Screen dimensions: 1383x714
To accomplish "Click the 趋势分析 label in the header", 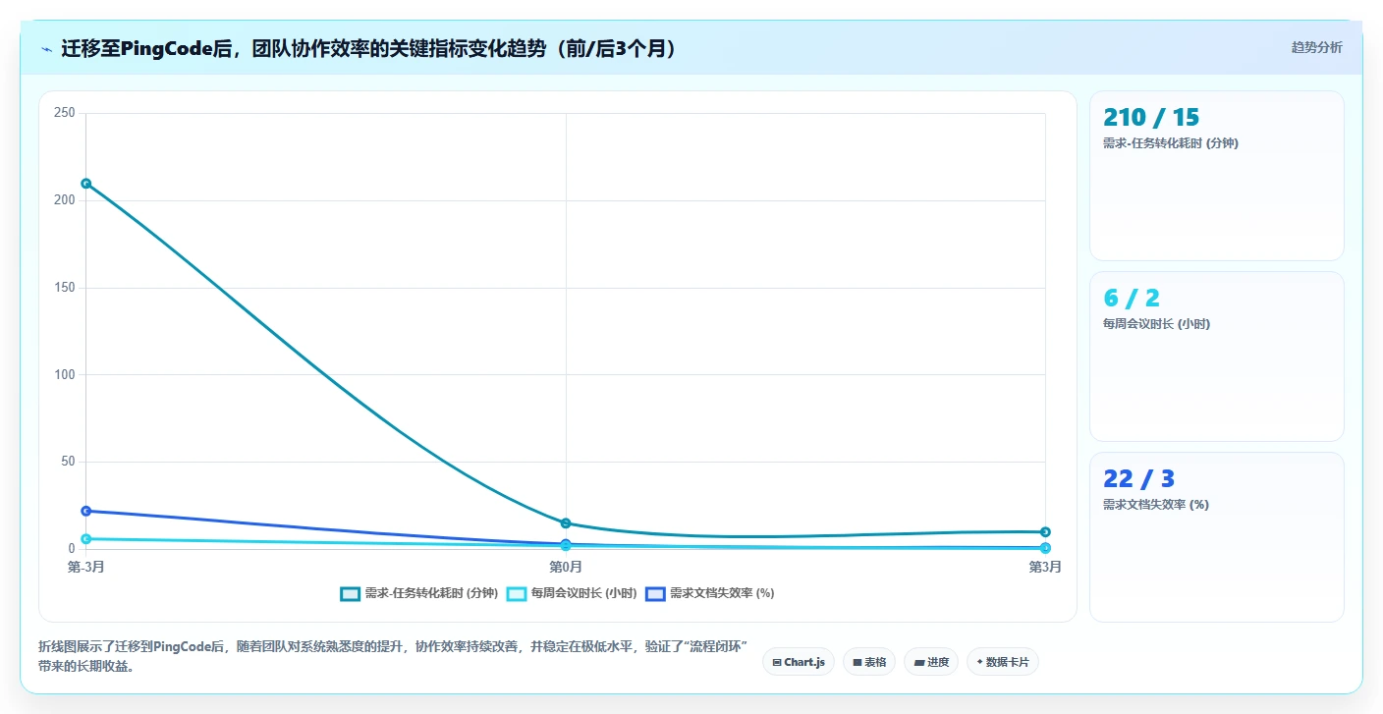I will (1316, 48).
